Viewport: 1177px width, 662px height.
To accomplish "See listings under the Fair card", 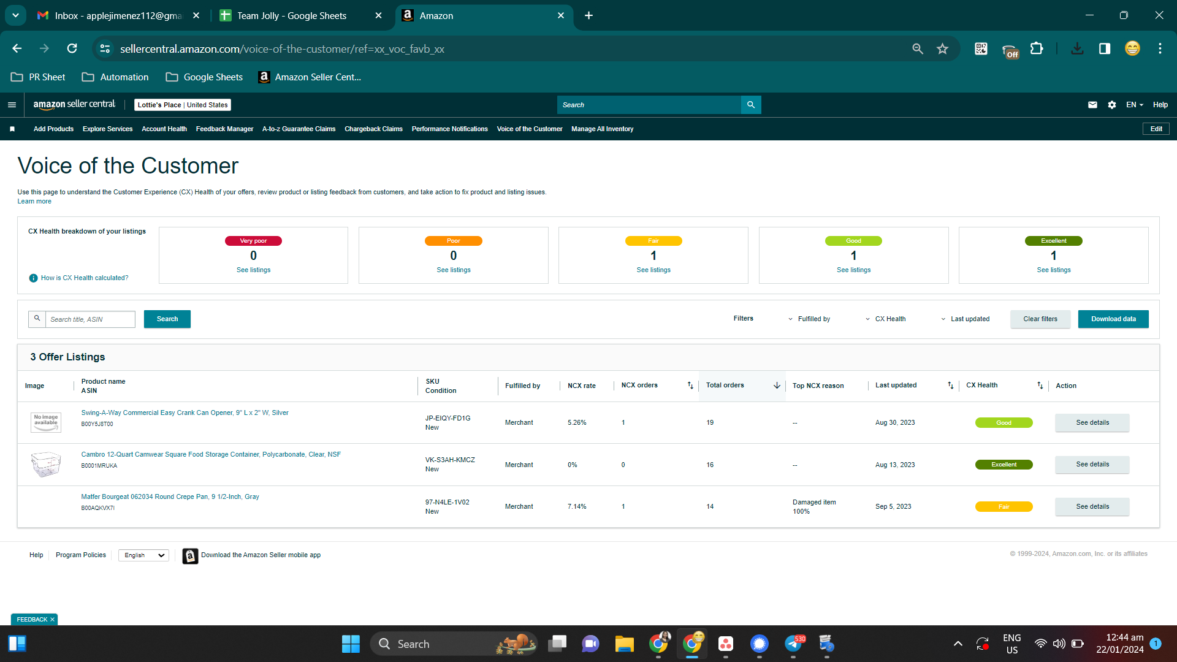I will 653,270.
